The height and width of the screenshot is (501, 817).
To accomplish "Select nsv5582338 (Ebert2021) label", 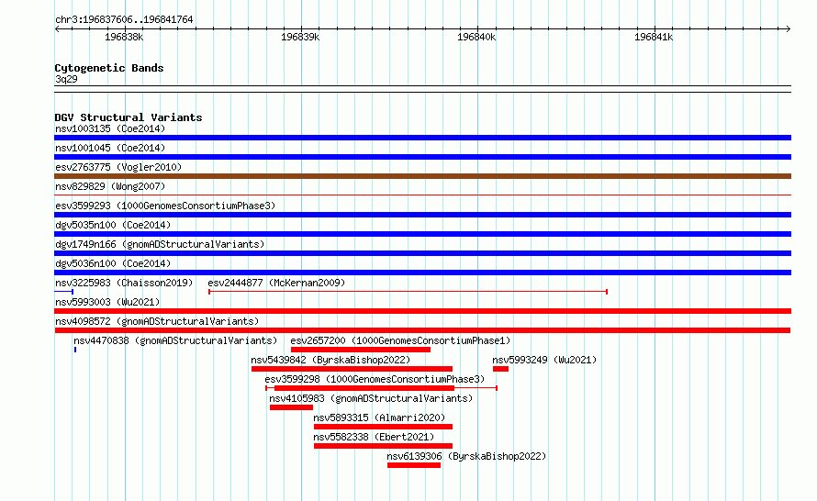I will point(374,437).
